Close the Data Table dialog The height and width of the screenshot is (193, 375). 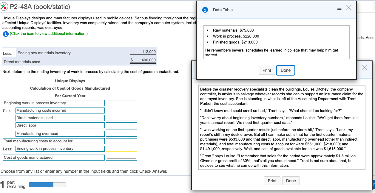tap(348, 8)
